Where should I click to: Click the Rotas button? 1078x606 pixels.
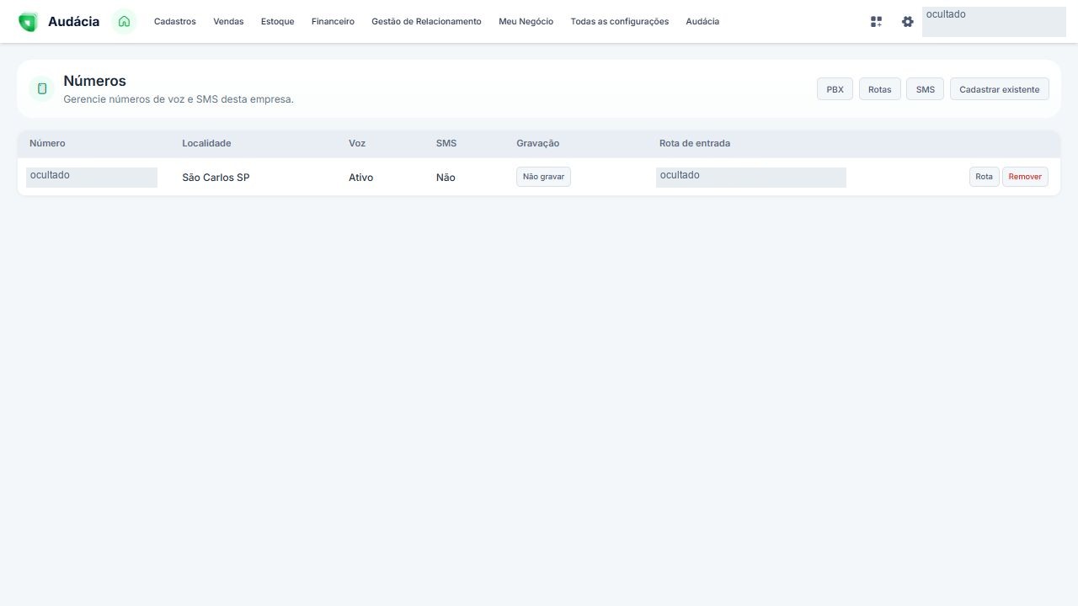(879, 89)
